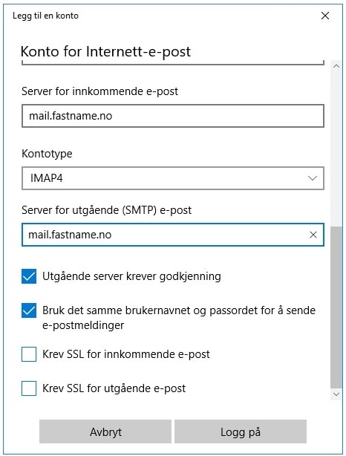Focus the Server for innkommende e-post field

click(x=173, y=116)
